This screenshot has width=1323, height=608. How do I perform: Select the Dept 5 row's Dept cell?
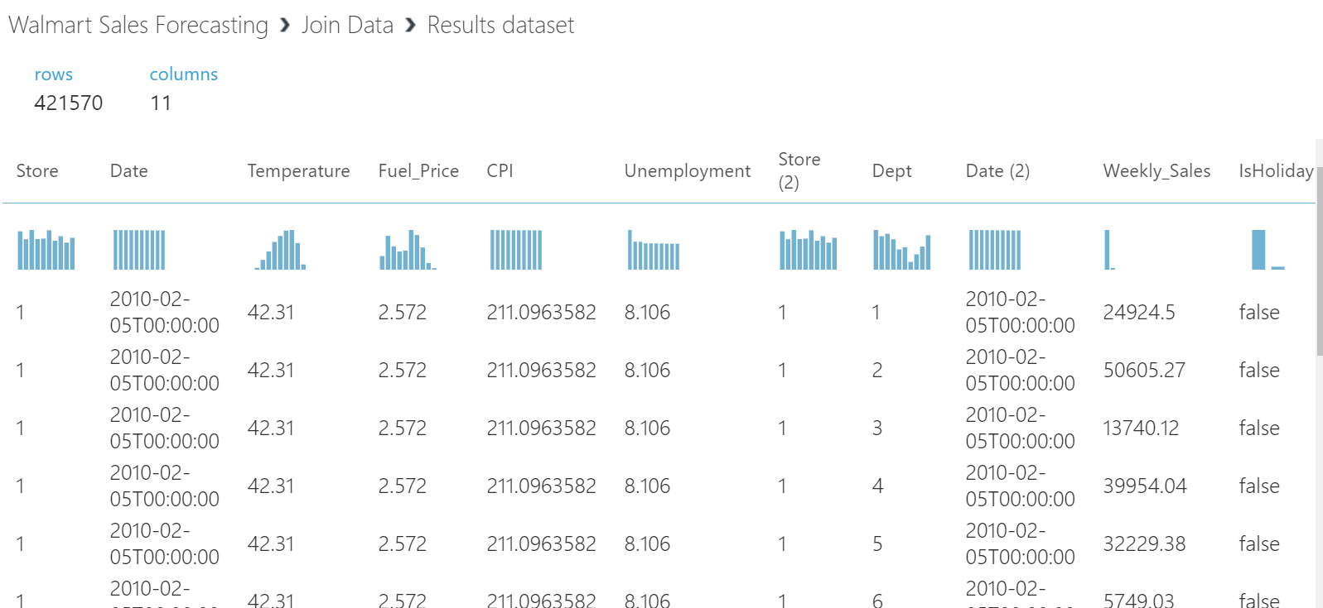tap(877, 543)
